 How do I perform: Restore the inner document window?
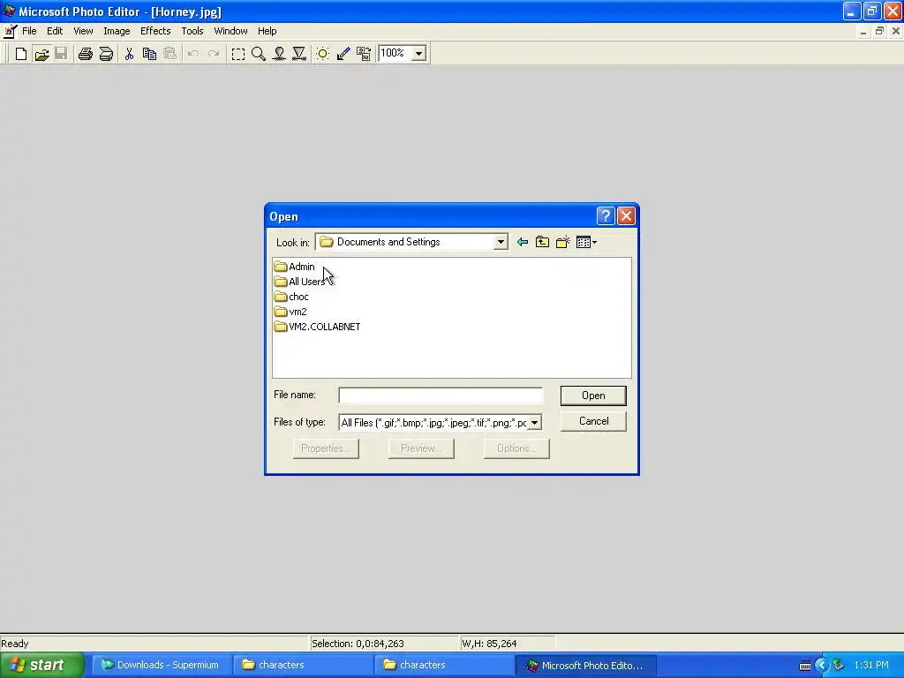(879, 31)
